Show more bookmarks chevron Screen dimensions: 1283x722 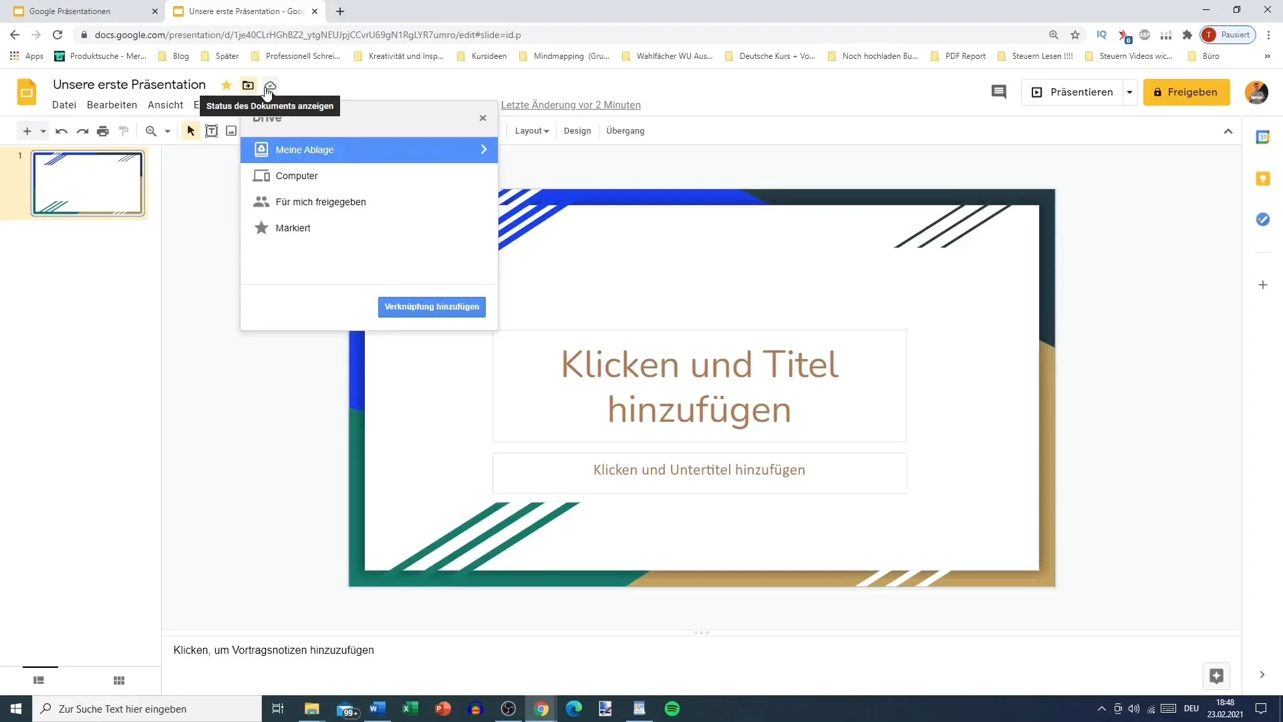(1267, 56)
